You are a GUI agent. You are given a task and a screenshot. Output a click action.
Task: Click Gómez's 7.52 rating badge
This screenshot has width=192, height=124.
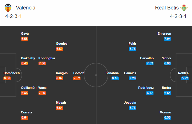pyautogui.click(x=77, y=78)
